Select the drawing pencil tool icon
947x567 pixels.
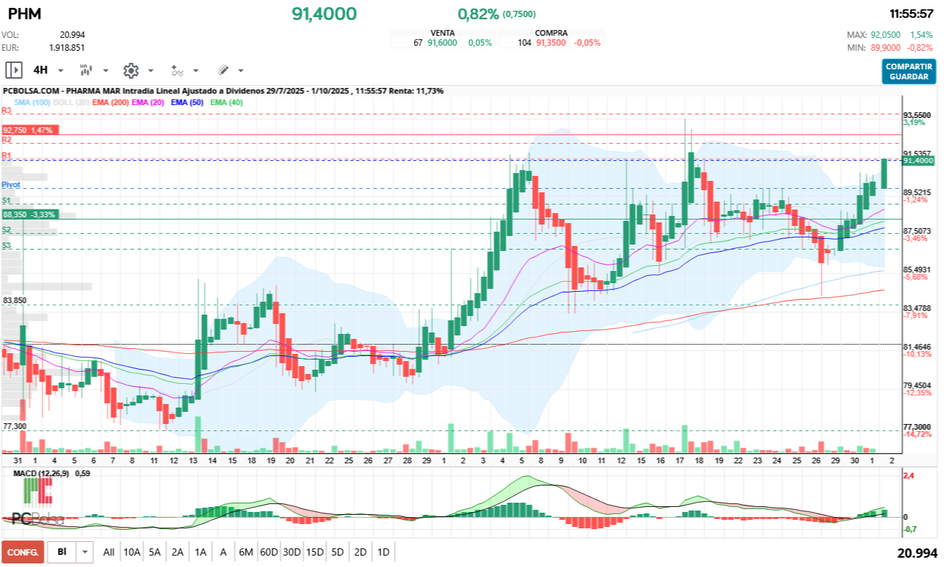pos(223,70)
